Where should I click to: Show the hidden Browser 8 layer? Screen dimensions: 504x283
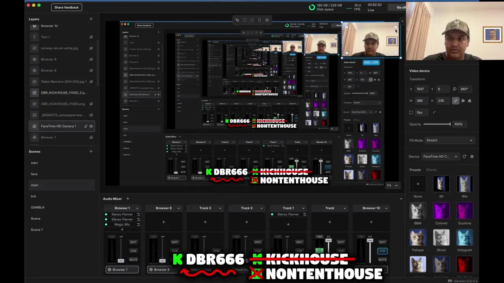(91, 70)
